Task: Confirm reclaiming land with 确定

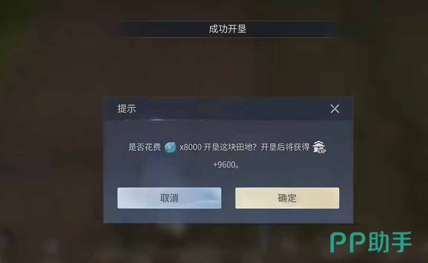Action: pos(287,198)
